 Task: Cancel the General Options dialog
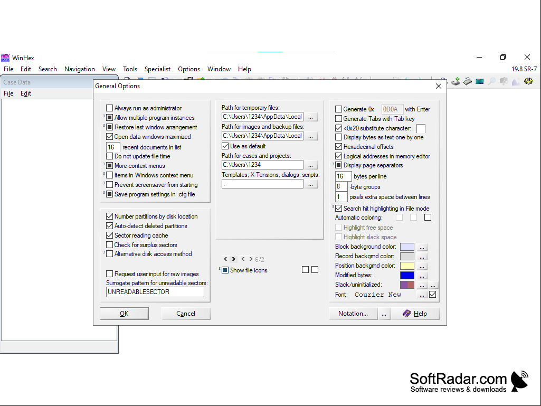[186, 314]
